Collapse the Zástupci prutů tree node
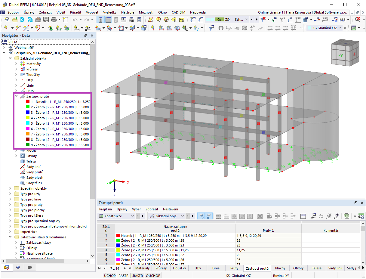366x279 pixels. (x=16, y=96)
